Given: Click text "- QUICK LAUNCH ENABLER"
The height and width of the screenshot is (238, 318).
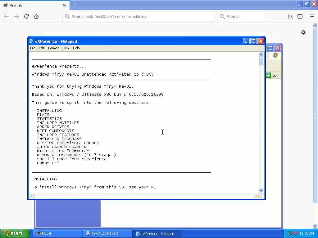Looking at the screenshot, I should coord(59,147).
